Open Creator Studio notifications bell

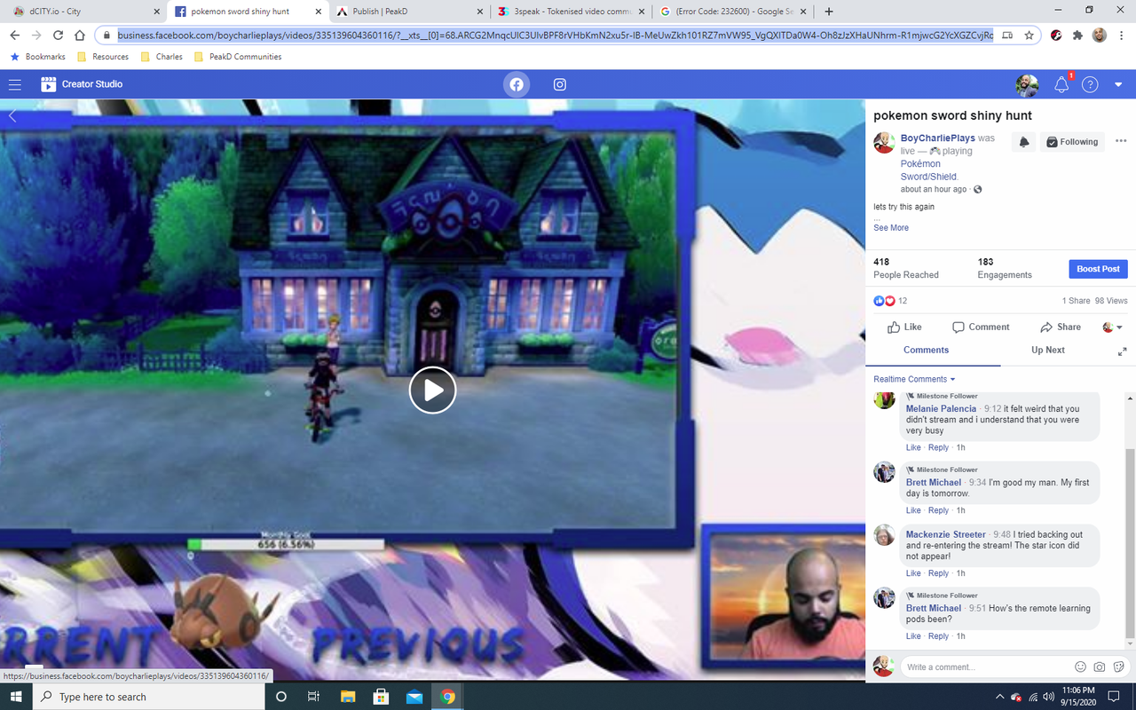pos(1061,84)
